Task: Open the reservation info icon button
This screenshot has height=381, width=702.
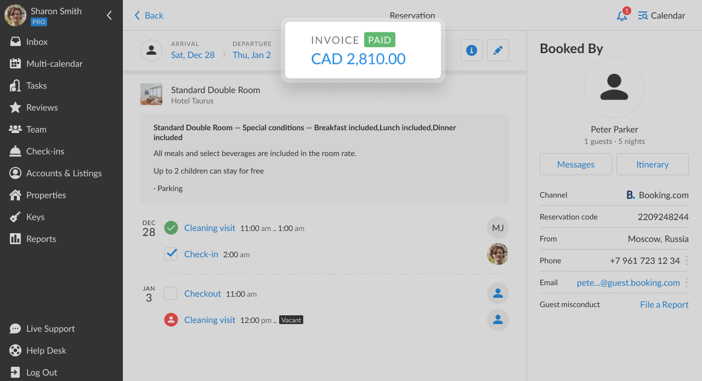Action: (x=472, y=50)
